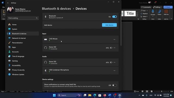Image resolution: width=174 pixels, height=98 pixels.
Task: Click the taskbar Search box
Action: (x=70, y=95)
